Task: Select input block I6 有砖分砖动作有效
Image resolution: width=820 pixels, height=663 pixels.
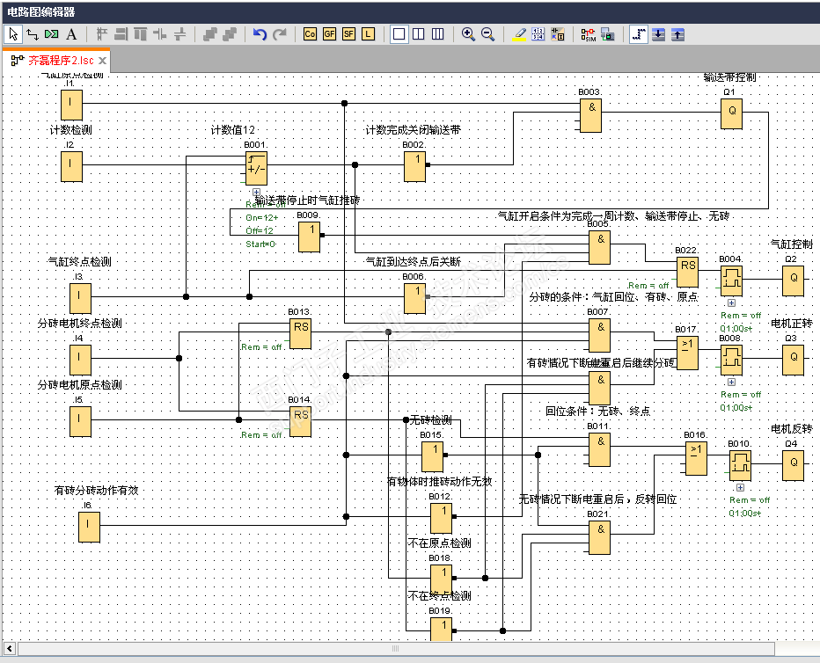Action: coord(88,527)
